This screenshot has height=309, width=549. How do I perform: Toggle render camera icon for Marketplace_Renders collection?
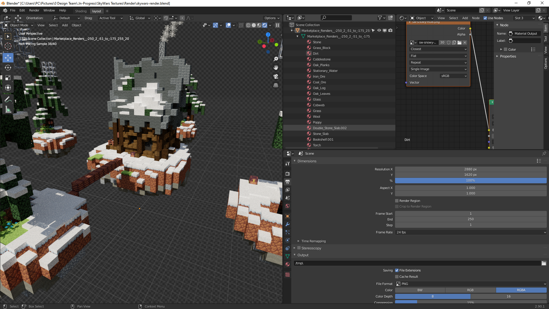coord(391,30)
